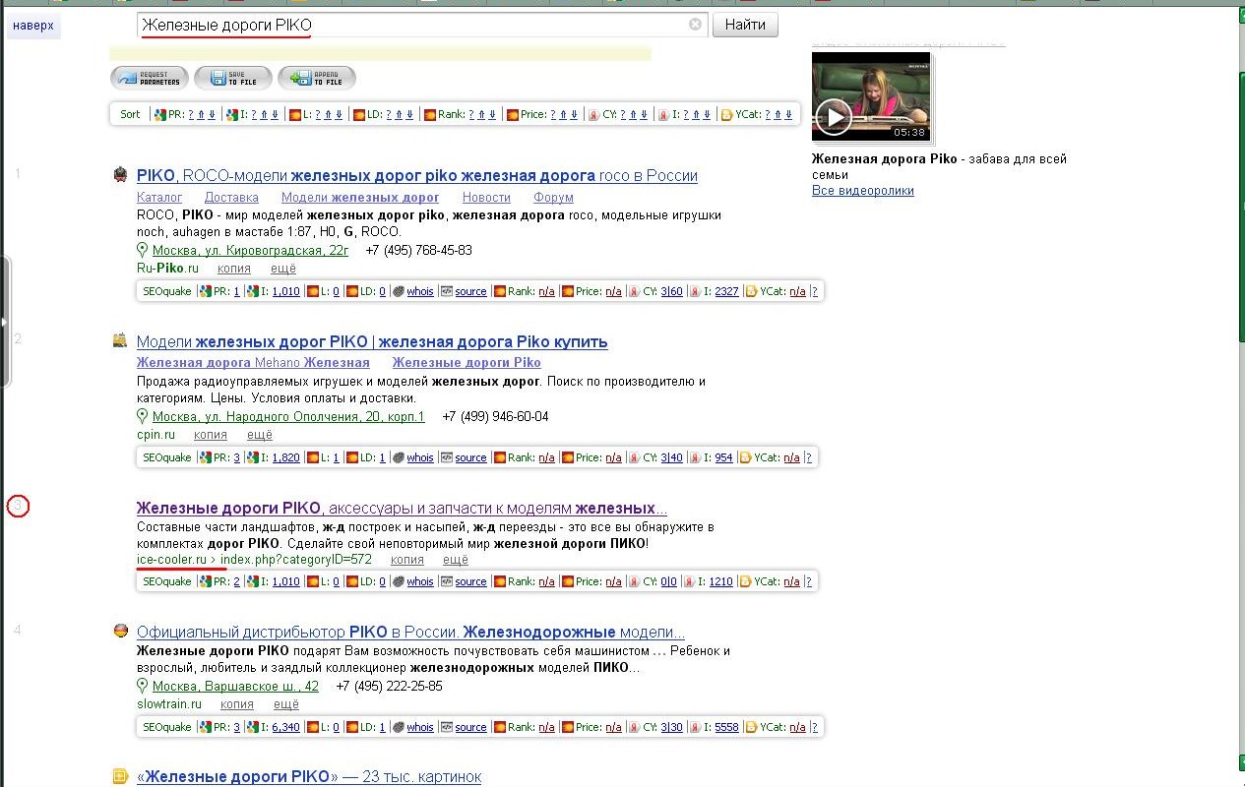Open Новости sitelink under Ru-Piko result
Screen dimensions: 1245x787
(x=486, y=198)
